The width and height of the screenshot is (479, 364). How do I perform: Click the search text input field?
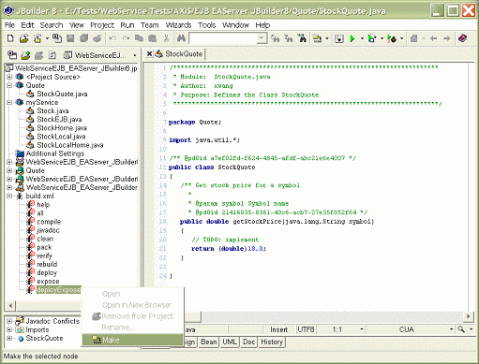(224, 38)
